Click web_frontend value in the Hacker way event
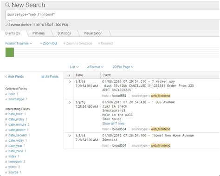220x176 pixels. tap(161, 96)
